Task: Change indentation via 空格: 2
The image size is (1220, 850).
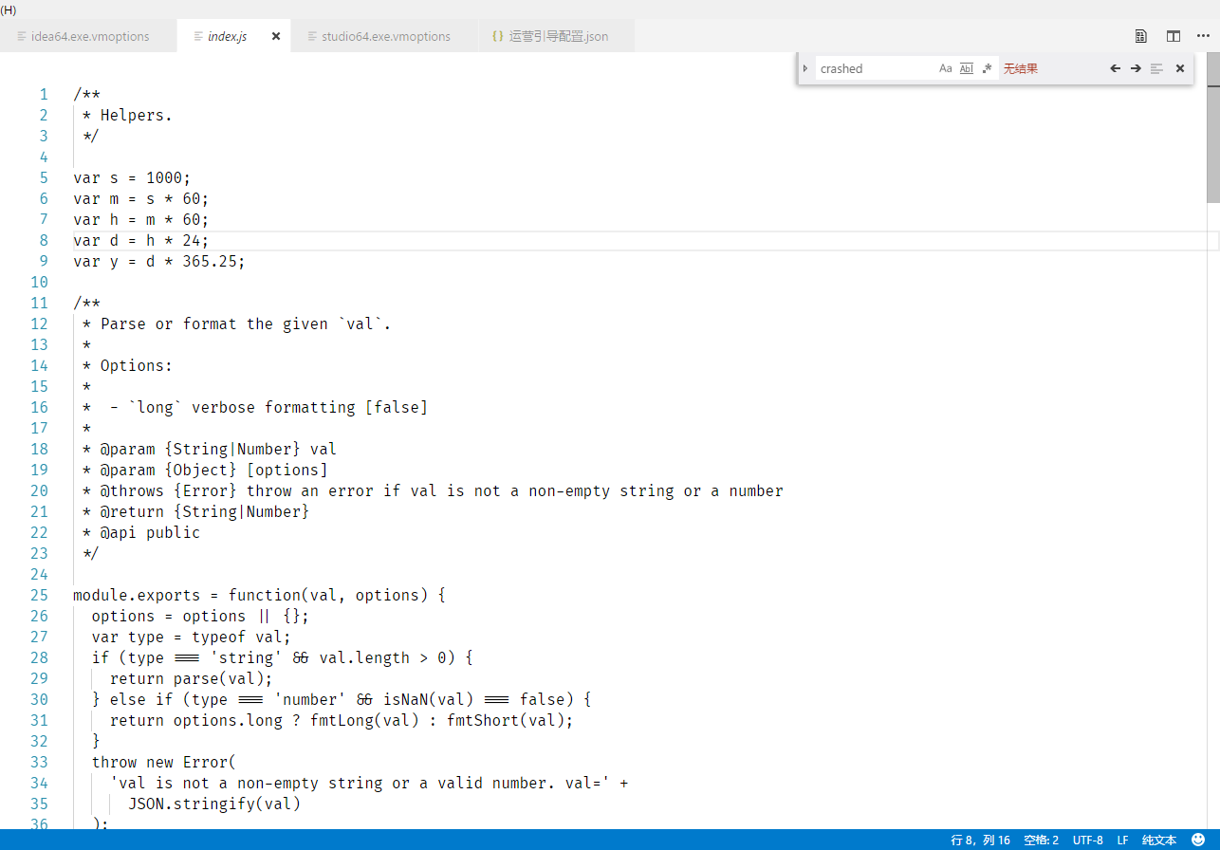Action: coord(1041,839)
